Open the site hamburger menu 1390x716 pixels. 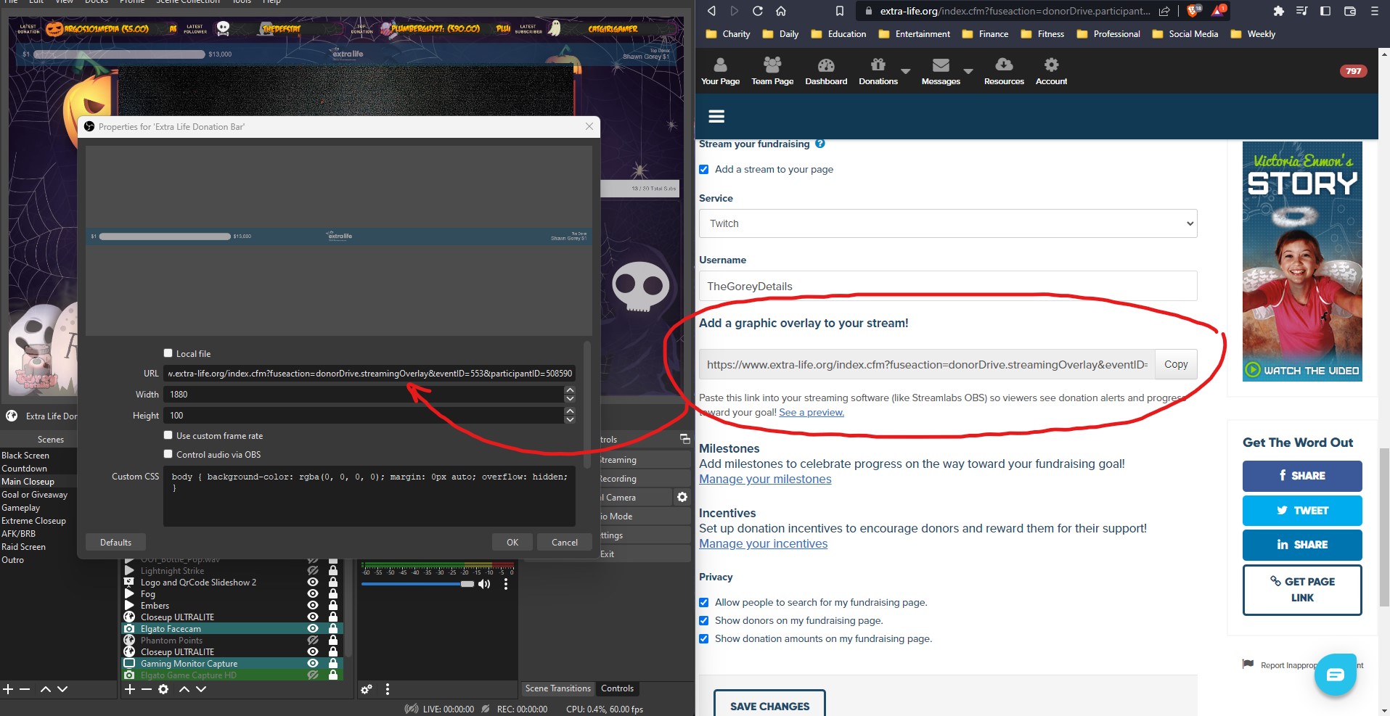coord(716,116)
